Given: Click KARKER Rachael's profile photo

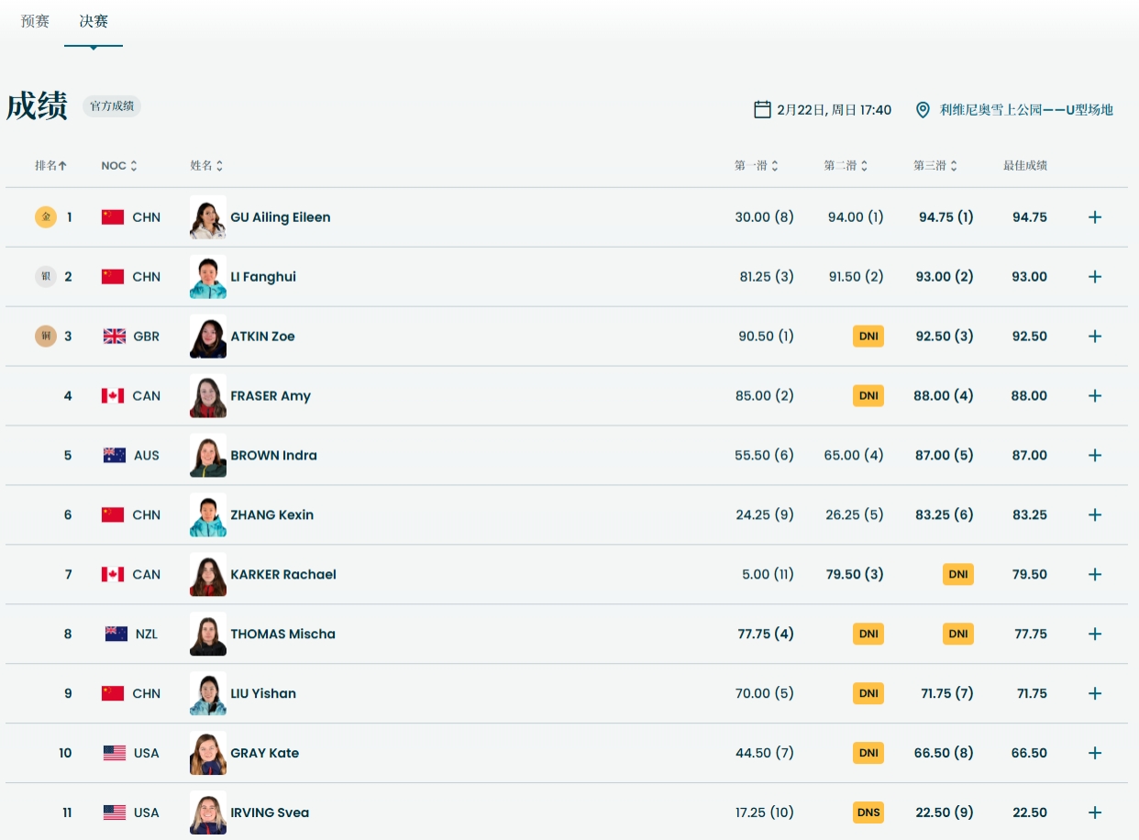Looking at the screenshot, I should (208, 575).
